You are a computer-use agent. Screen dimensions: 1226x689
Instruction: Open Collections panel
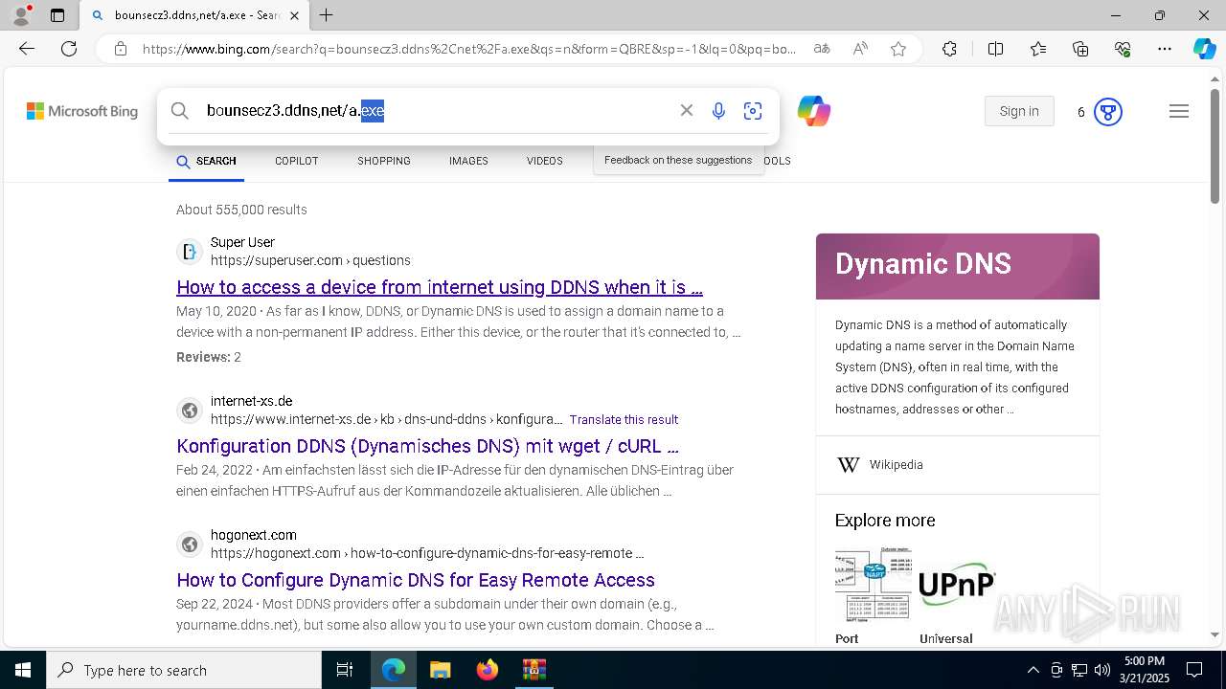1080,49
